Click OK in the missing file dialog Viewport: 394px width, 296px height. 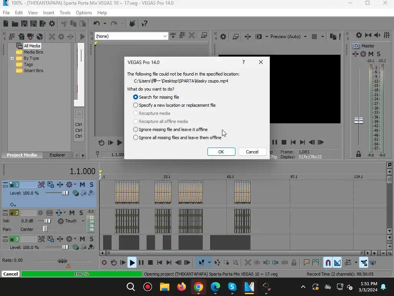point(221,152)
